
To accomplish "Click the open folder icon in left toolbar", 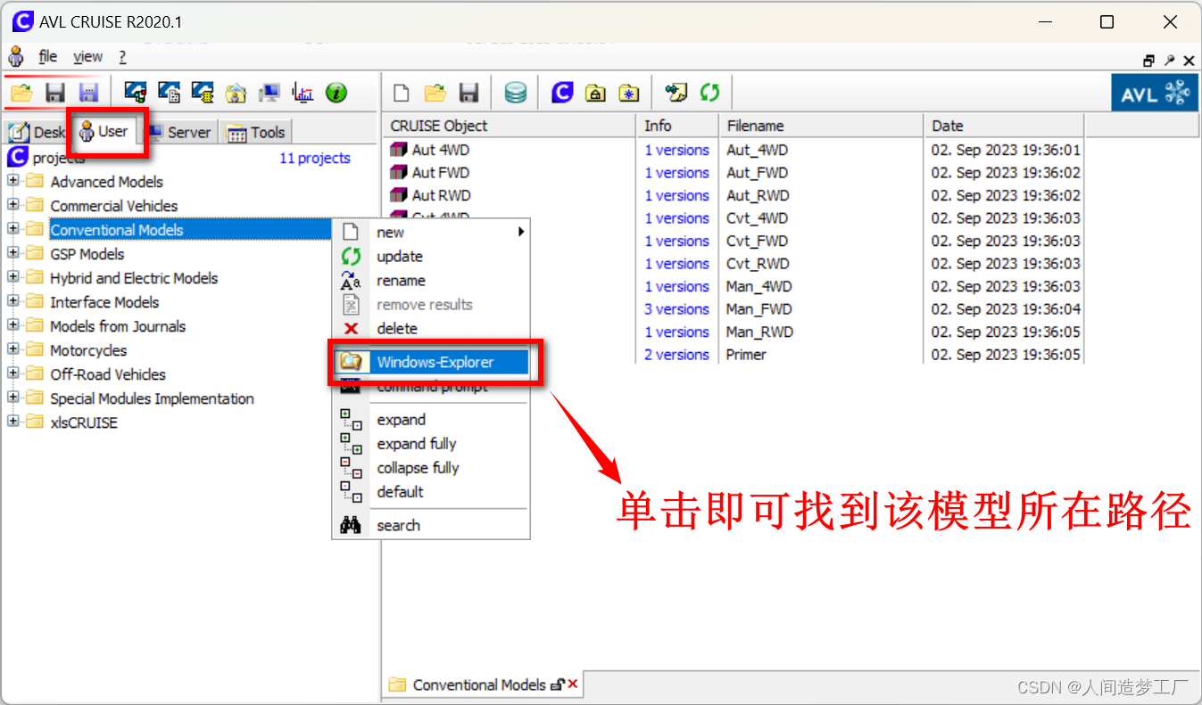I will tap(21, 92).
